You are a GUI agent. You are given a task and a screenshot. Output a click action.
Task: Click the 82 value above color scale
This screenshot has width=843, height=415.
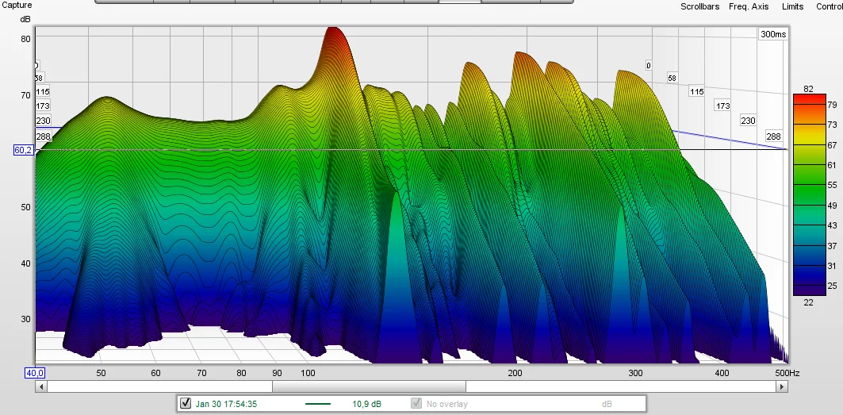(809, 89)
